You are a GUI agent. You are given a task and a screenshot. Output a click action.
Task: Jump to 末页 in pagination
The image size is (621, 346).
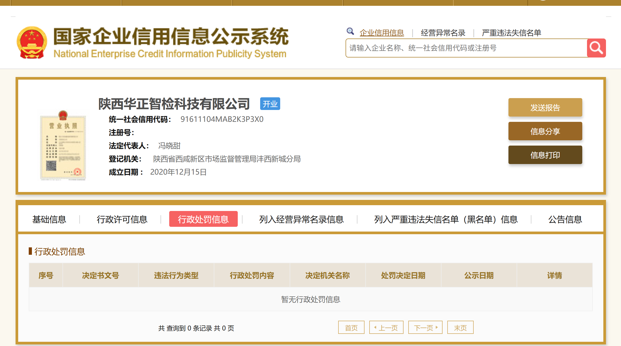(x=460, y=328)
